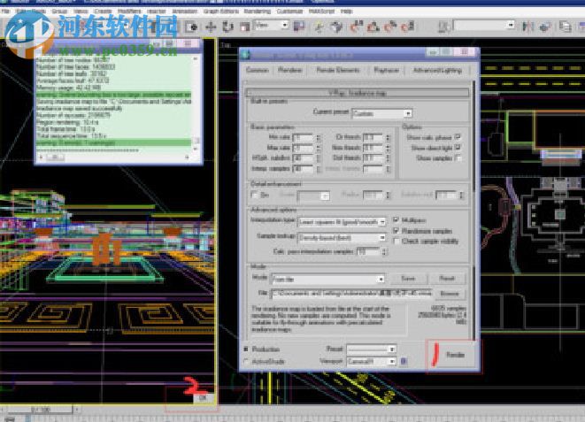Select the ActiveShade radio button

(246, 361)
